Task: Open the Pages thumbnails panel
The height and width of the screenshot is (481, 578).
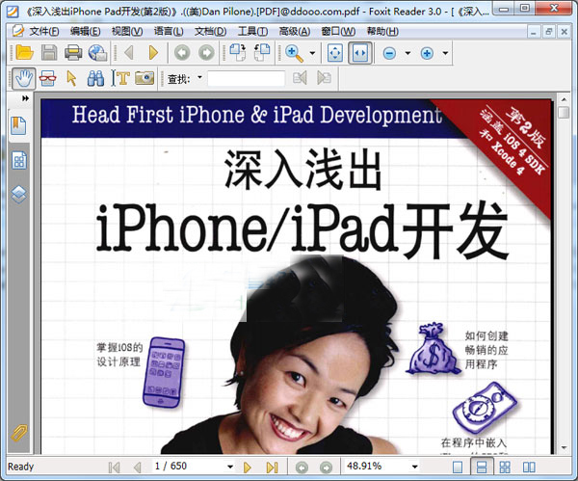Action: (19, 160)
